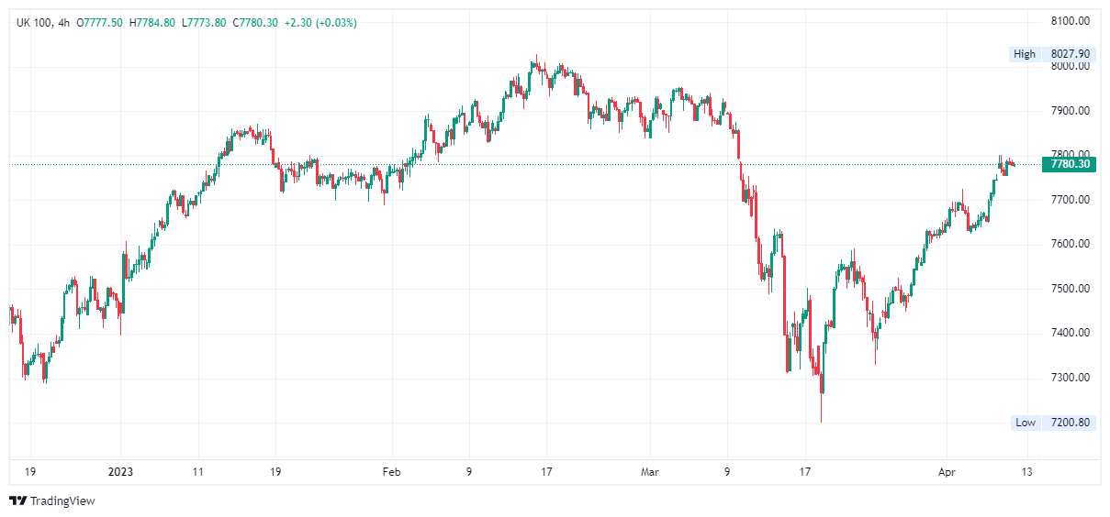The width and height of the screenshot is (1110, 517).
Task: Click the 8100.00 price axis label
Action: coord(1069,20)
